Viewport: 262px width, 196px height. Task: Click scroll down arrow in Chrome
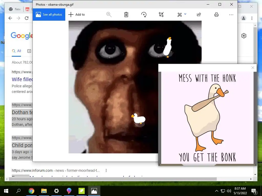click(255, 175)
